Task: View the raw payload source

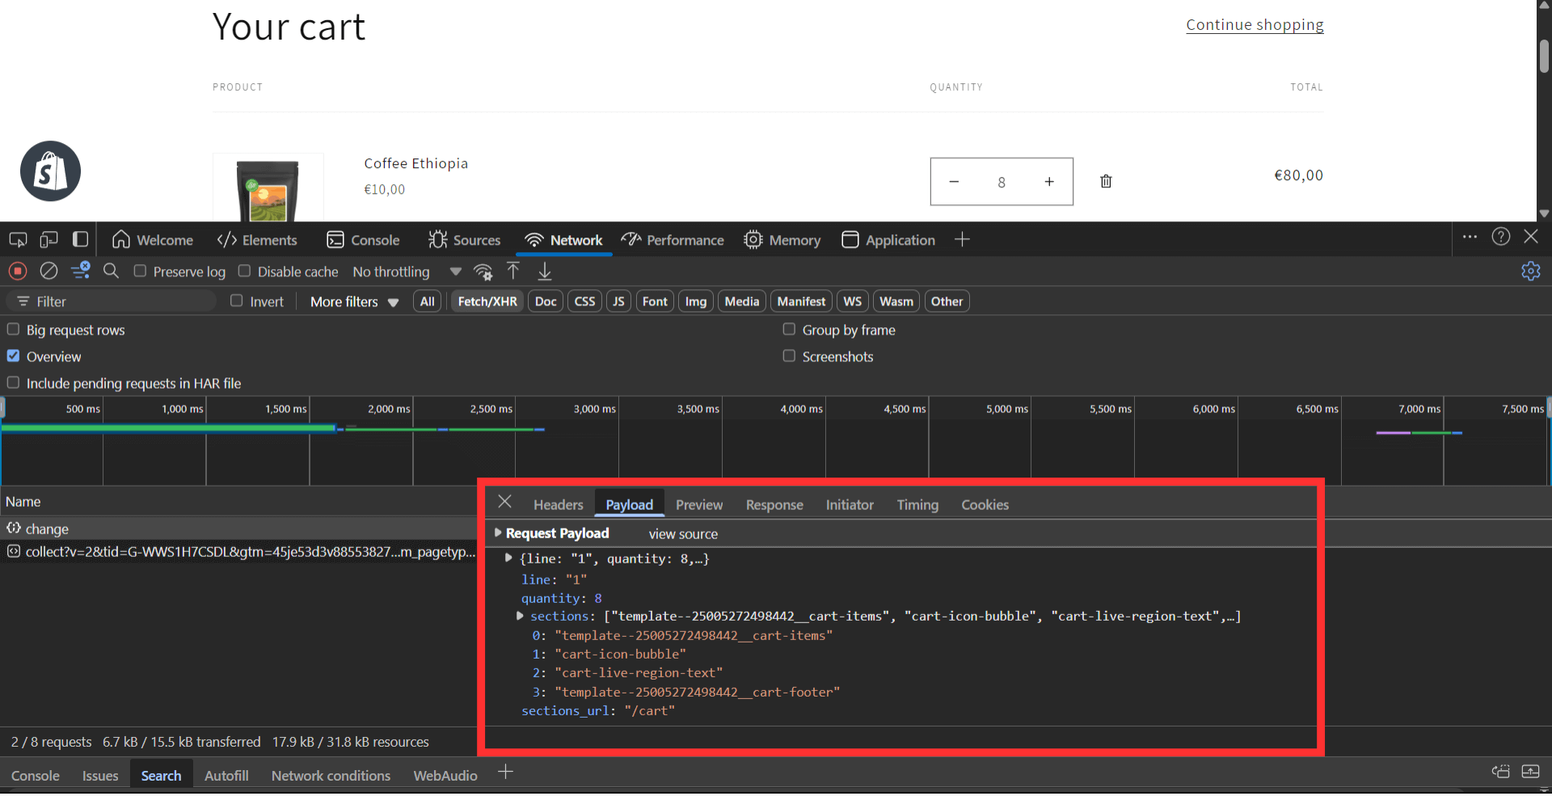Action: coord(683,533)
